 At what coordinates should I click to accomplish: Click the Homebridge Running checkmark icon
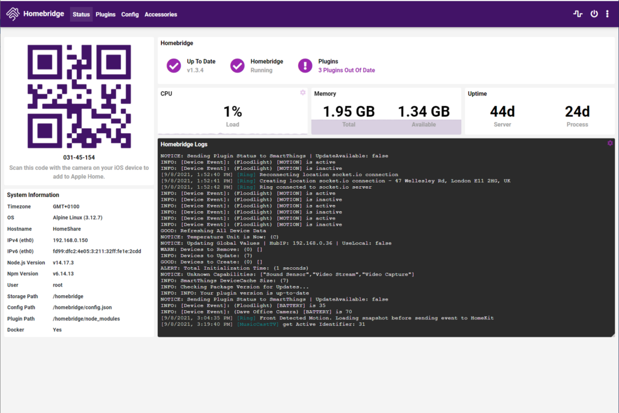click(x=238, y=65)
